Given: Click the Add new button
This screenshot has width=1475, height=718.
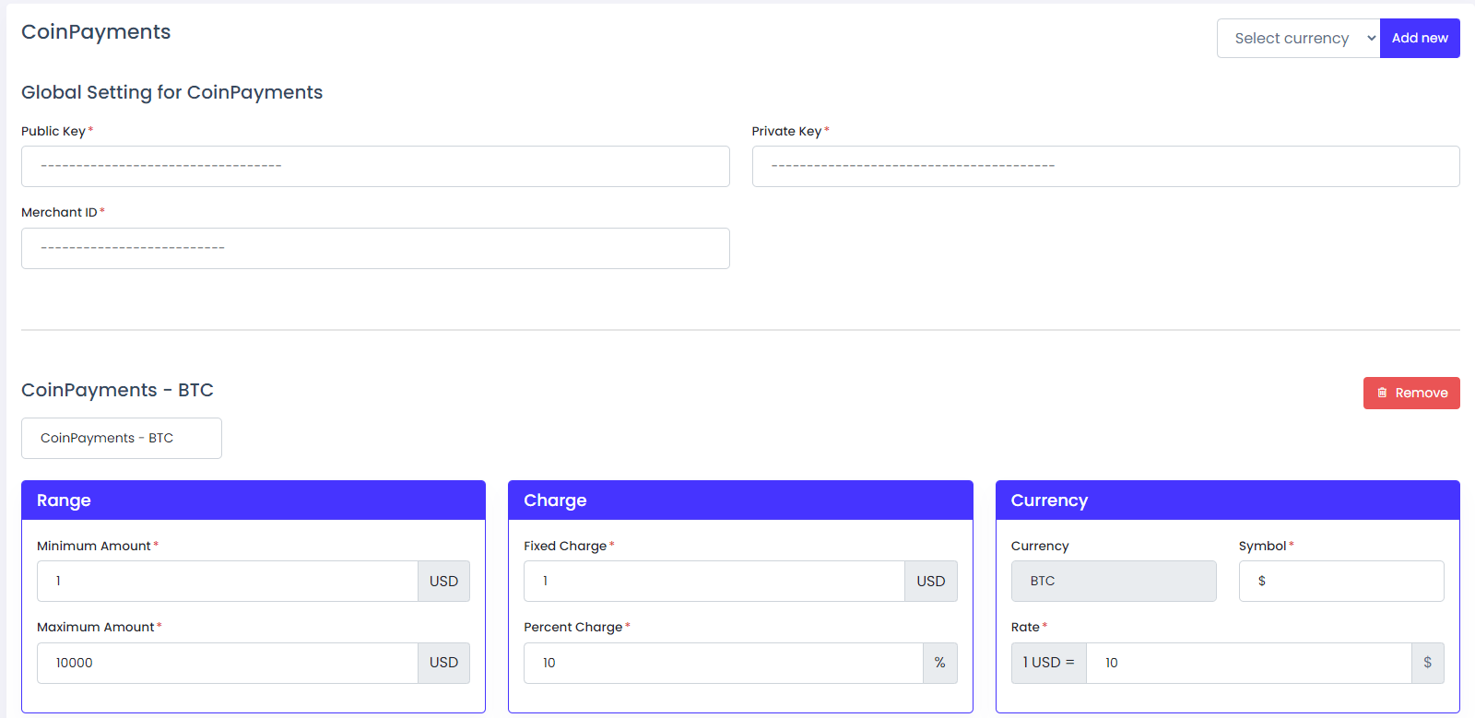Looking at the screenshot, I should pyautogui.click(x=1420, y=38).
